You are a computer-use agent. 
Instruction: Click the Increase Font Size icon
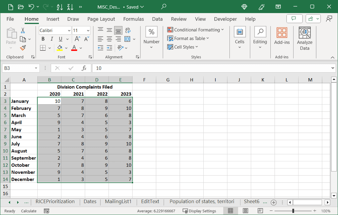(x=78, y=39)
